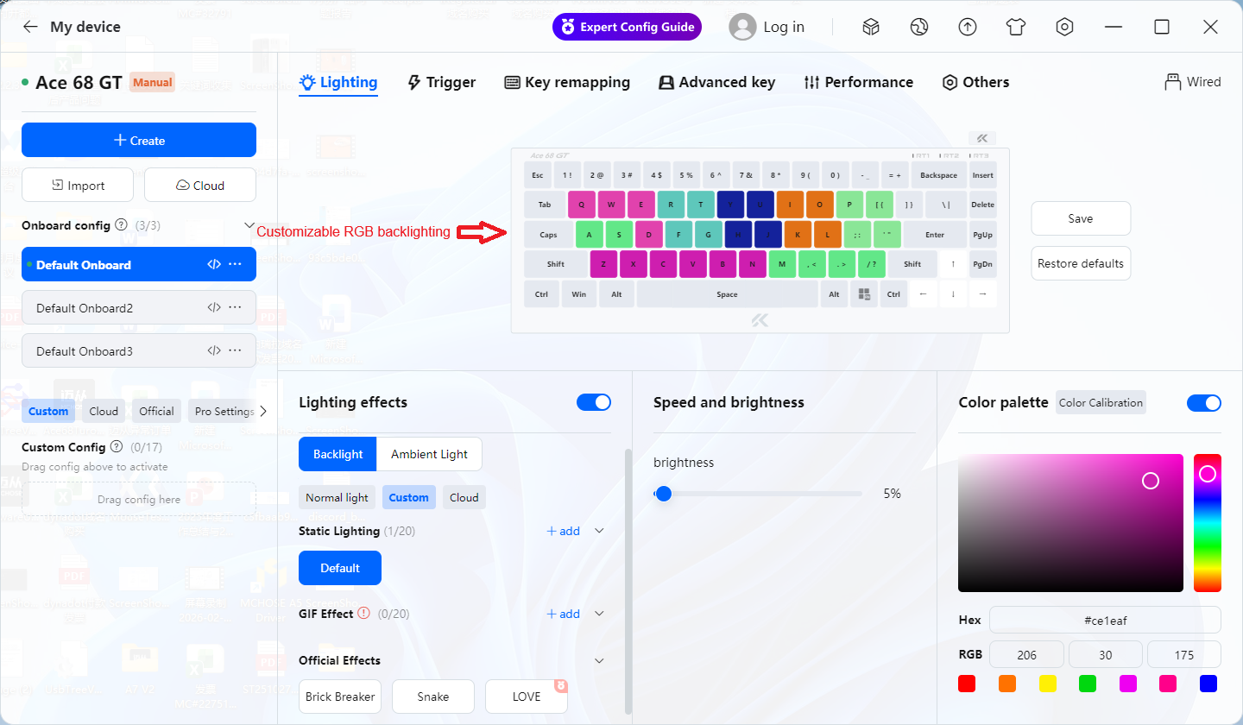Viewport: 1243px width, 725px height.
Task: Click the plus add link for Static Lighting
Action: pos(564,531)
